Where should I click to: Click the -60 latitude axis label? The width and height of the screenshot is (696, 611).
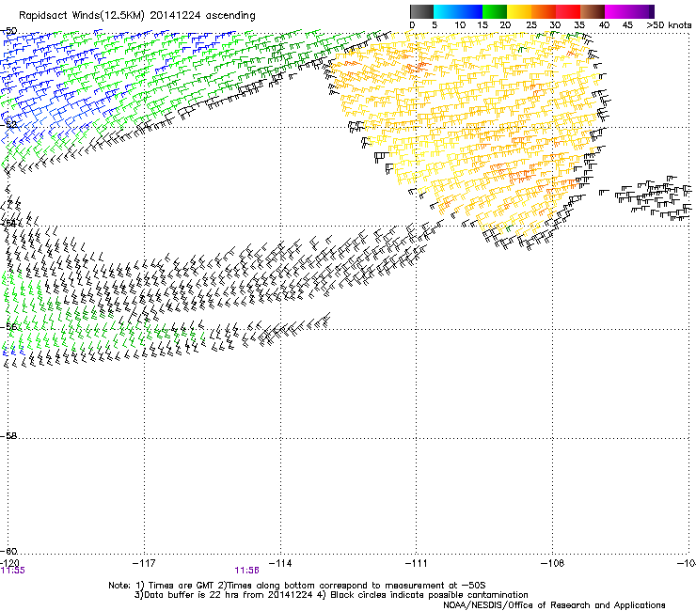(x=9, y=551)
